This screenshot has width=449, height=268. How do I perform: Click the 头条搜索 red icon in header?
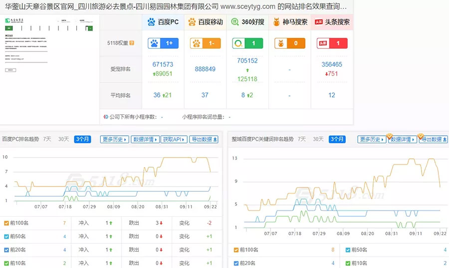[x=319, y=22]
